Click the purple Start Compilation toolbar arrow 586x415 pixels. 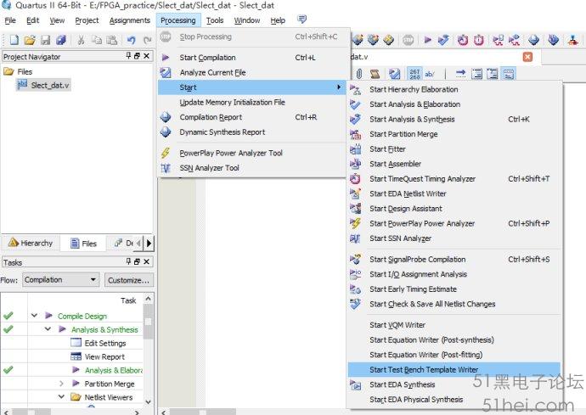pyautogui.click(x=428, y=40)
